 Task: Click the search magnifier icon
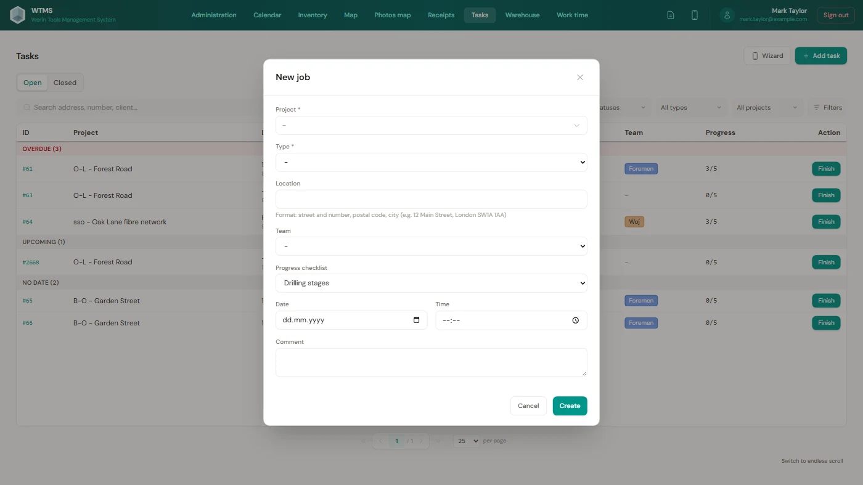tap(27, 107)
